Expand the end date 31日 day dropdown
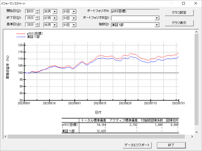This screenshot has width=202, height=151. click(74, 18)
